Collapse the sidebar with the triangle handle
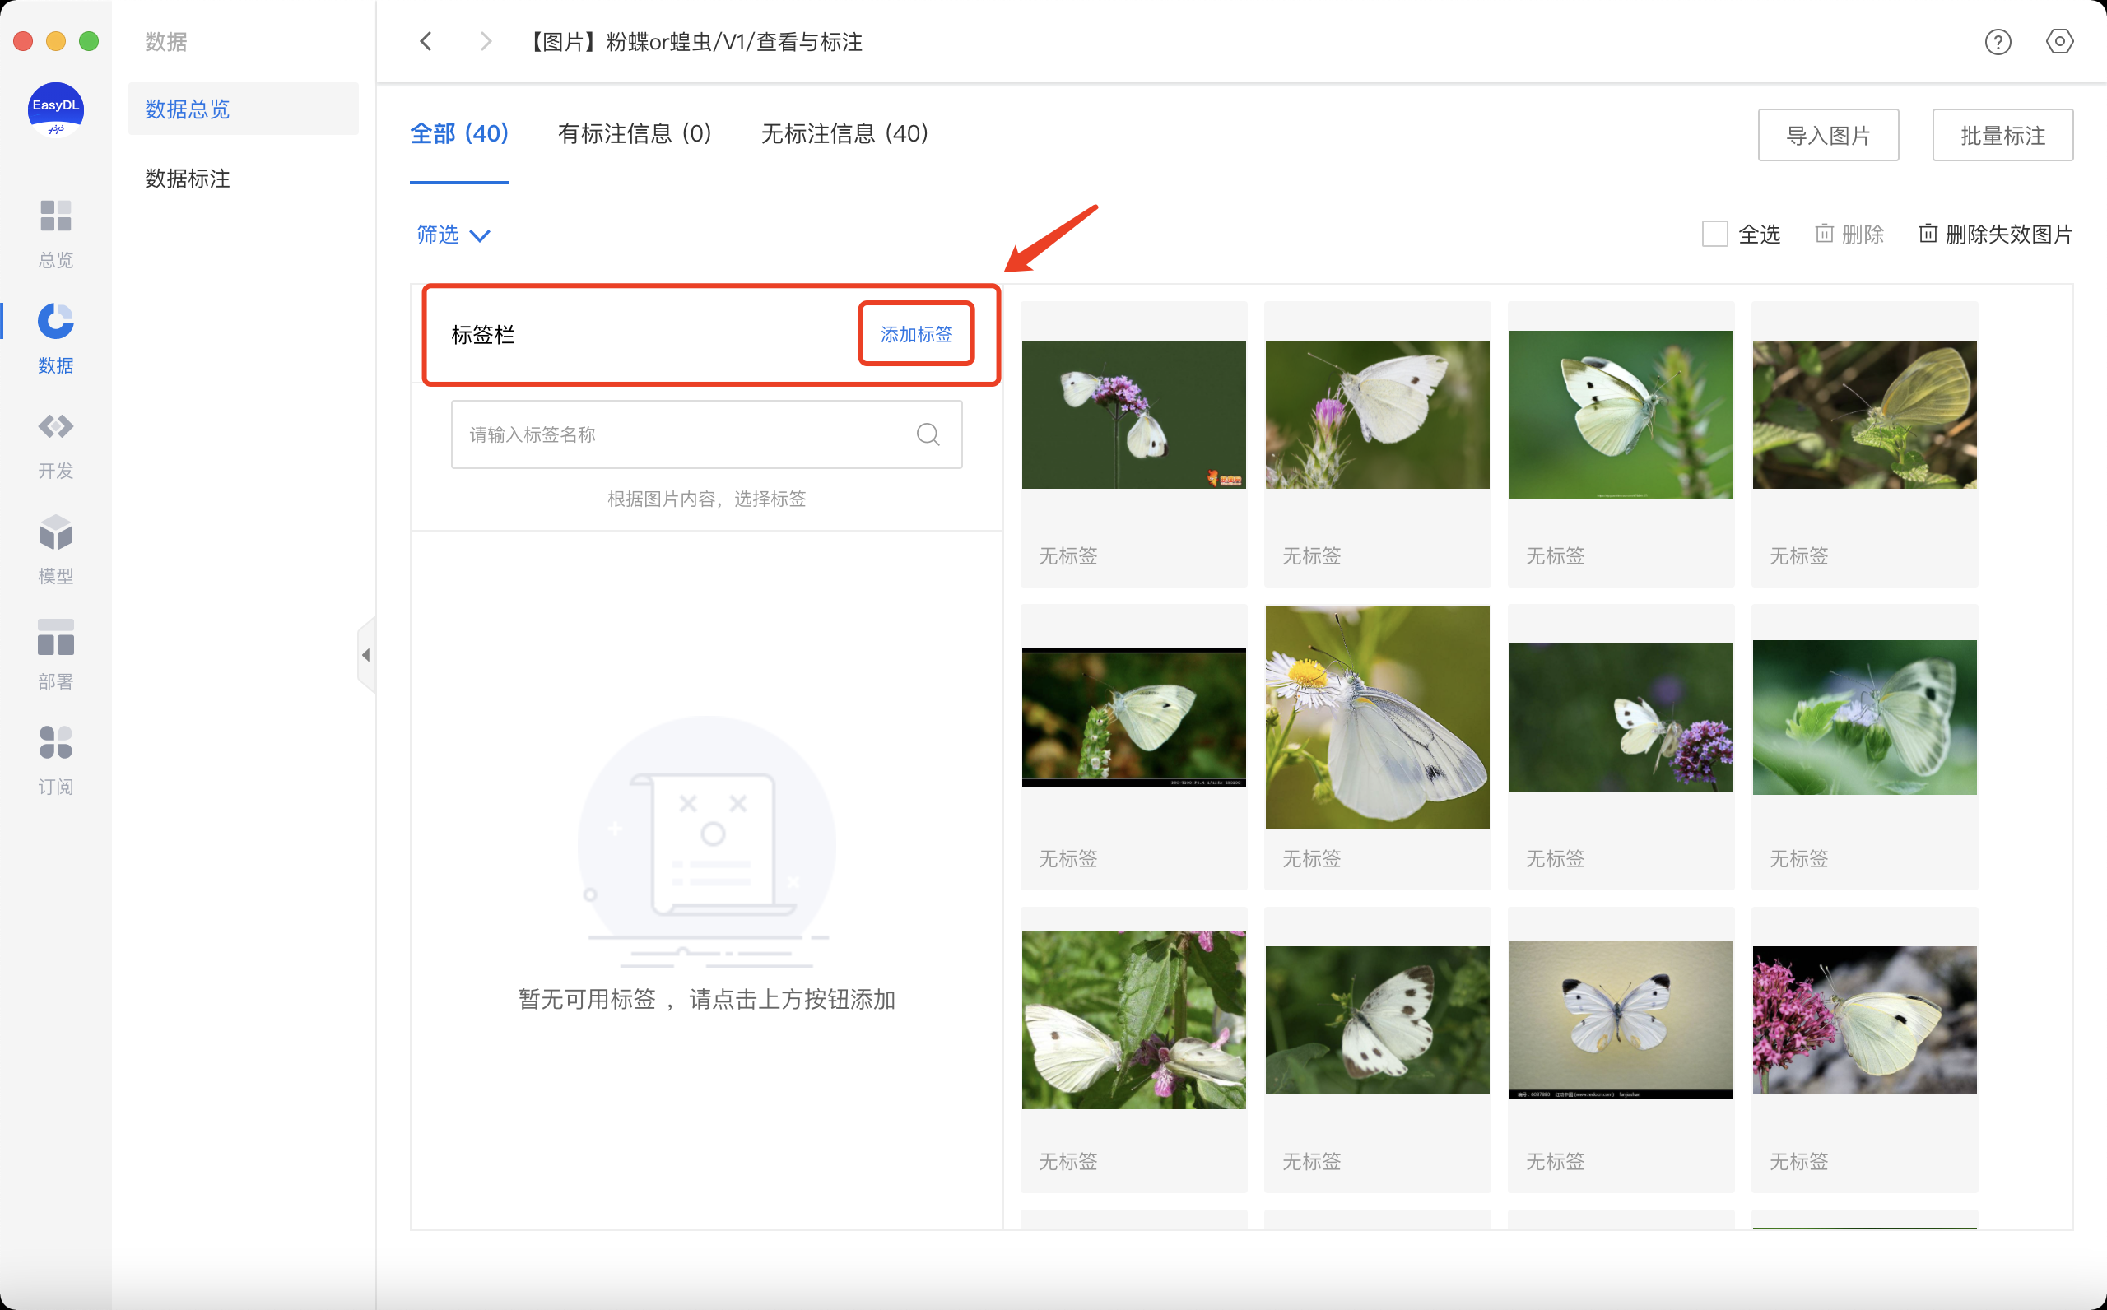Screen dimensions: 2107x1310 click(x=366, y=654)
